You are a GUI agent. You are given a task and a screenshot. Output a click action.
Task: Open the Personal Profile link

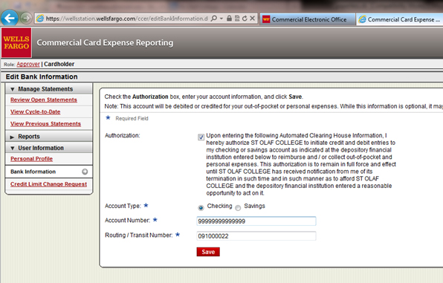point(31,159)
